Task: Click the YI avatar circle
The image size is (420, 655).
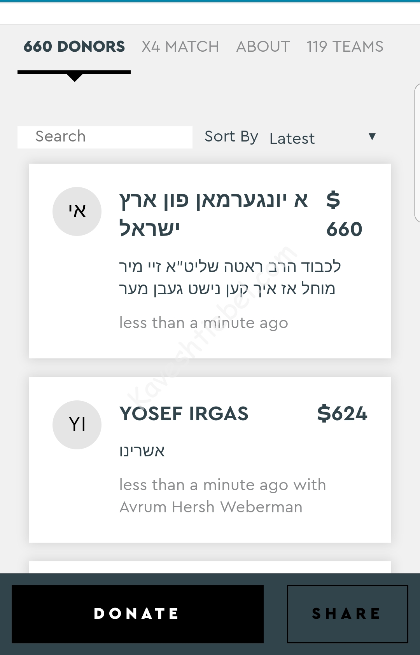Action: pos(77,424)
